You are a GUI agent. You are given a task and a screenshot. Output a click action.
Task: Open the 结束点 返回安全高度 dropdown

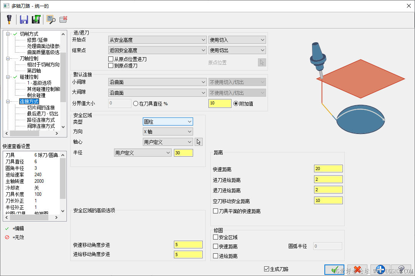[x=157, y=50]
